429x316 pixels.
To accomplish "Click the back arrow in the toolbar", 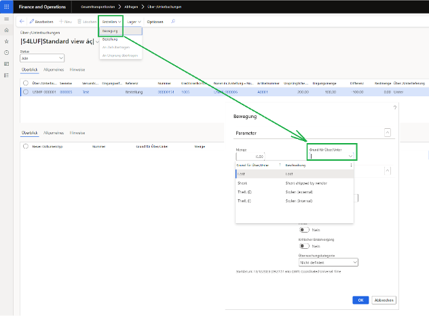I will point(22,22).
